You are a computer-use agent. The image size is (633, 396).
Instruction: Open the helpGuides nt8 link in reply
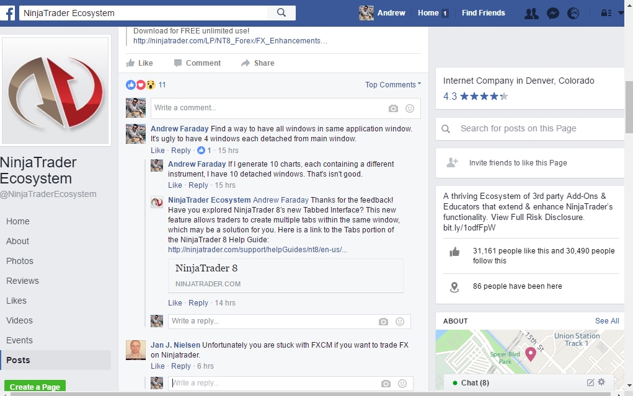[x=257, y=250]
